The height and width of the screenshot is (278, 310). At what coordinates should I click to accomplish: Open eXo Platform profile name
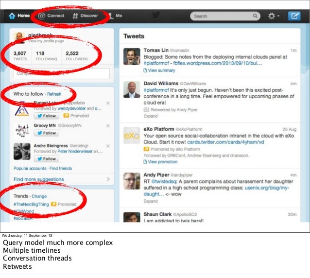tap(159, 129)
